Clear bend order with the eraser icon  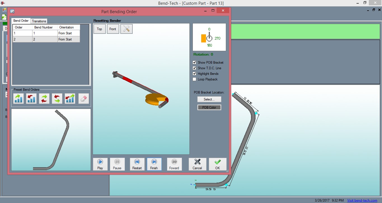tap(84, 99)
